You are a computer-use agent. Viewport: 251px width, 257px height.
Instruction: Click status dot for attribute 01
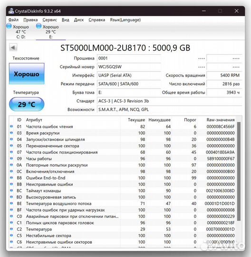(11, 126)
